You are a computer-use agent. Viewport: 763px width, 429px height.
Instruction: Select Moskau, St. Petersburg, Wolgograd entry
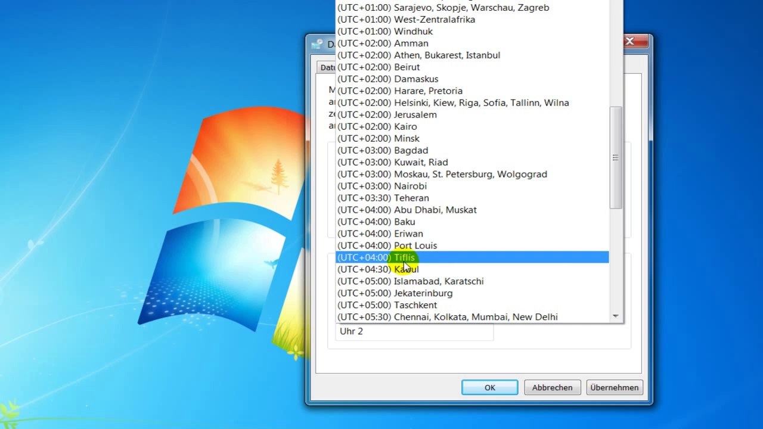pos(472,175)
